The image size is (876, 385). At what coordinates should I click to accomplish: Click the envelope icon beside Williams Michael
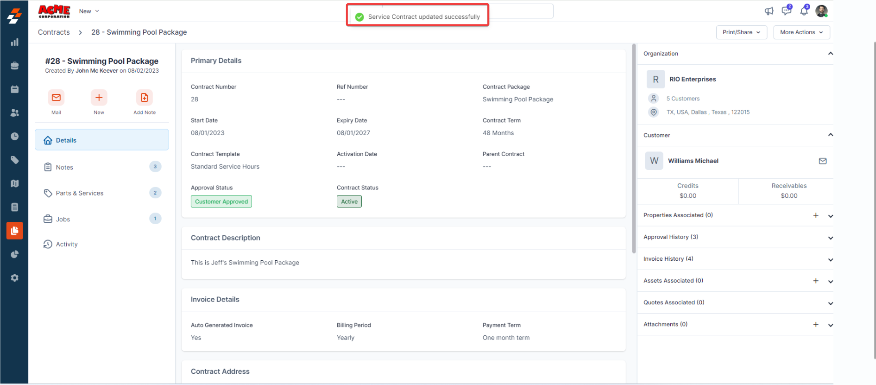[x=822, y=161]
